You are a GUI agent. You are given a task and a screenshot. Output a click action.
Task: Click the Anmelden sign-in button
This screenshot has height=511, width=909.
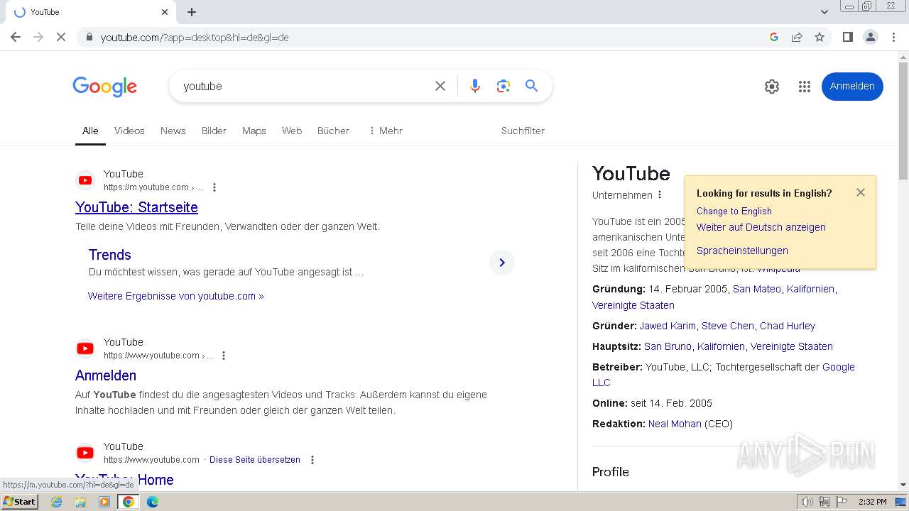(852, 87)
